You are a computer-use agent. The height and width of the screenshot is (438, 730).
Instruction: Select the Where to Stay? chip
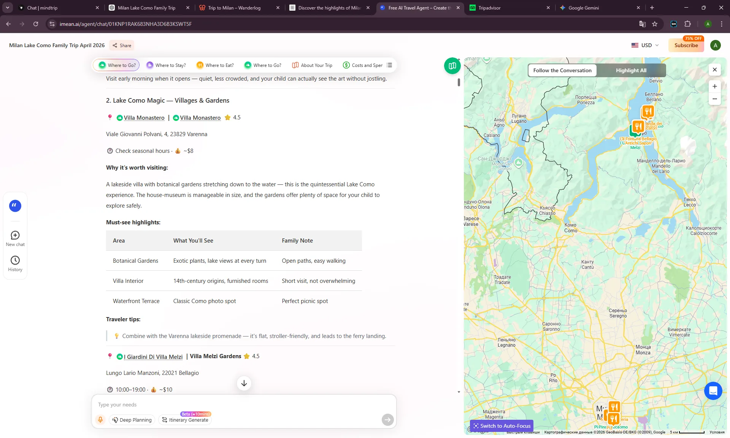click(x=166, y=65)
